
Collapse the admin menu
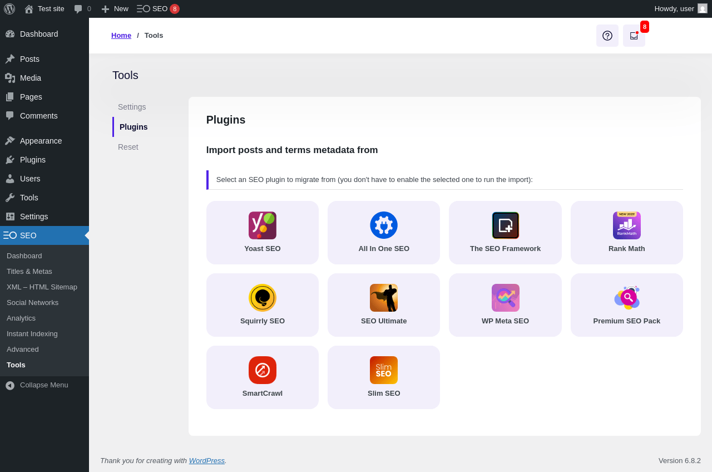[x=37, y=385]
